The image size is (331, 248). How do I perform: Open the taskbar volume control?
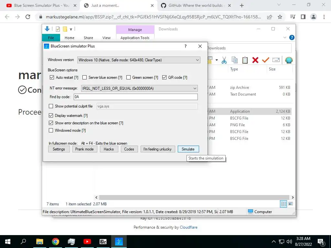pos(289,242)
